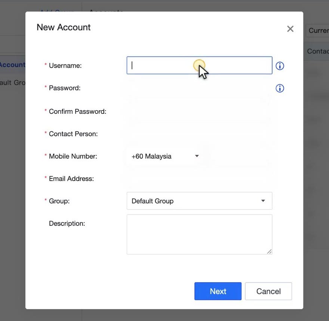Open the Password info tooltip icon
This screenshot has width=329, height=321.
280,88
